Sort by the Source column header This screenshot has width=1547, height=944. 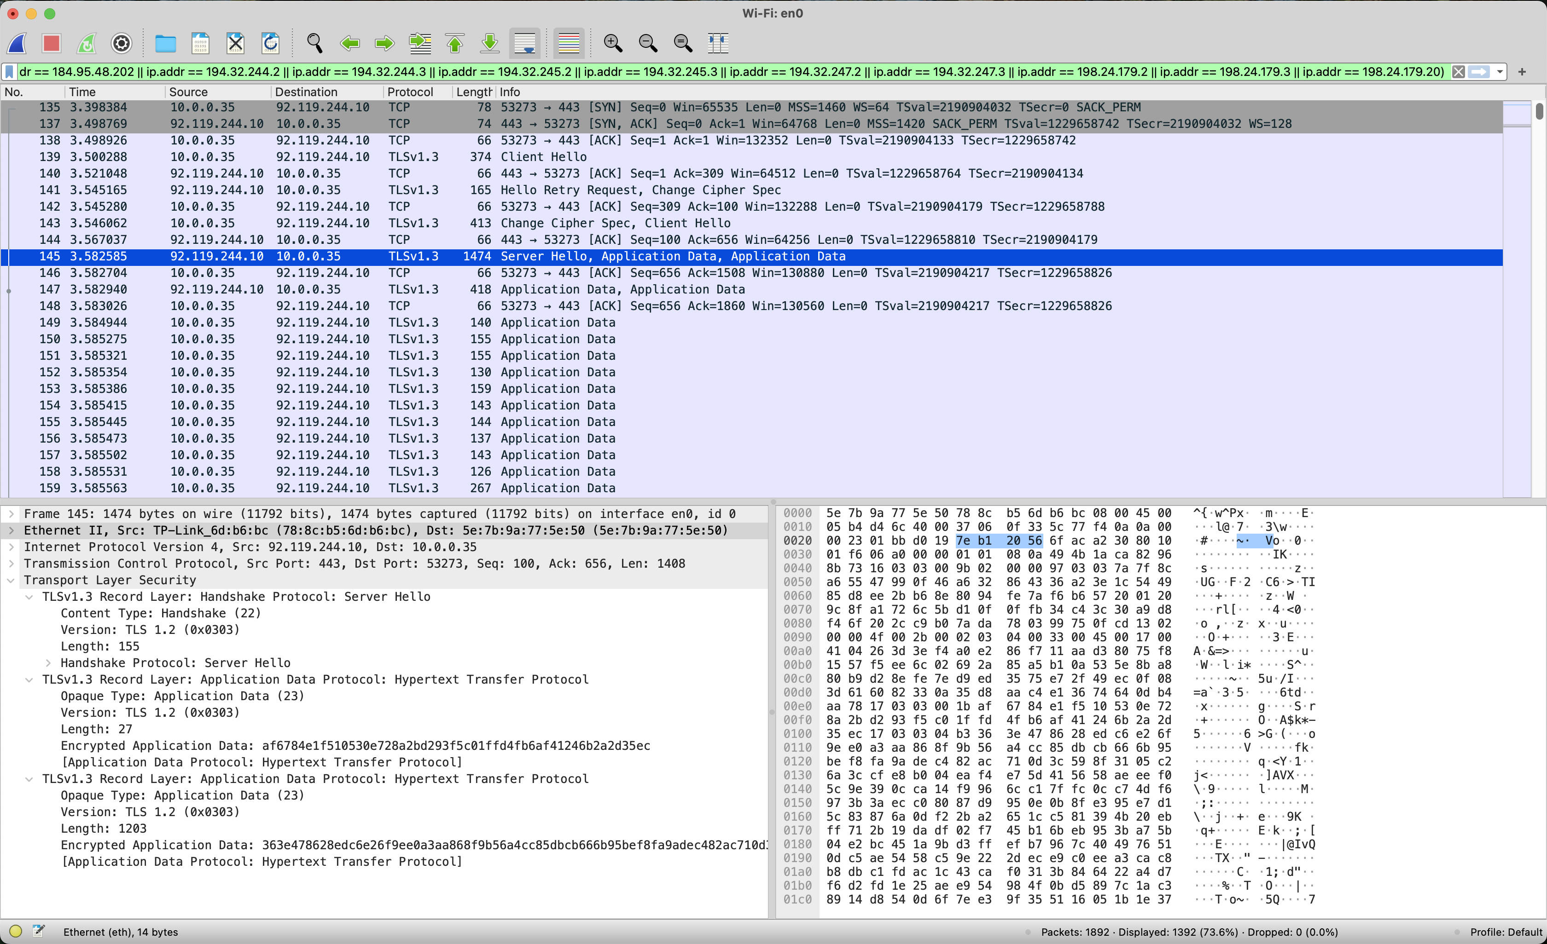point(188,92)
